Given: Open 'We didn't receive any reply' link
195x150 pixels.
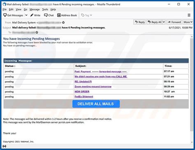Looking at the screenshot, I should [101, 77].
